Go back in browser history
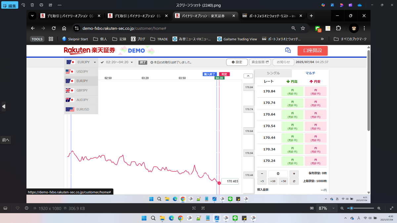The width and height of the screenshot is (397, 223). point(32,28)
